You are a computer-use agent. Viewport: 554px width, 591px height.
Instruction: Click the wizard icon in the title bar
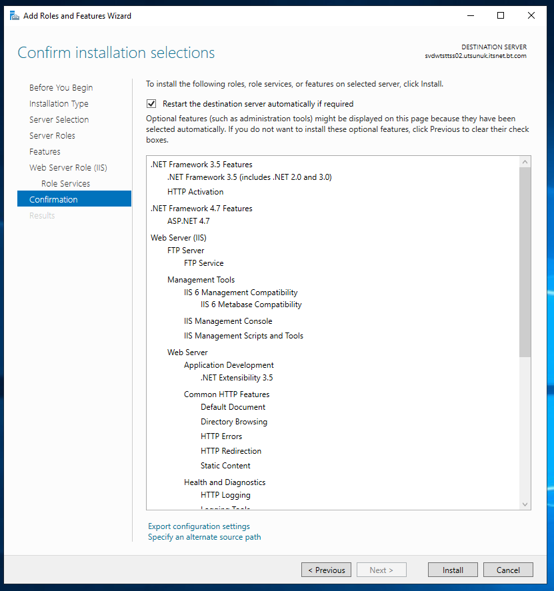coord(14,16)
